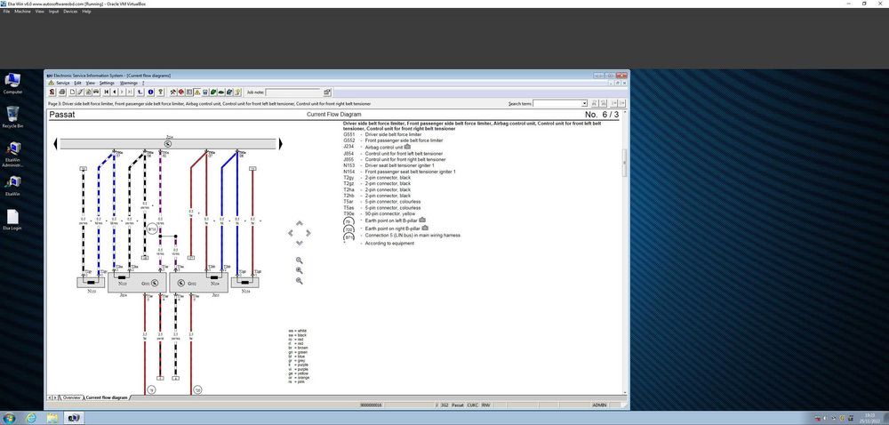Open the Elsa Login desktop file
The width and height of the screenshot is (889, 425).
pos(12,220)
